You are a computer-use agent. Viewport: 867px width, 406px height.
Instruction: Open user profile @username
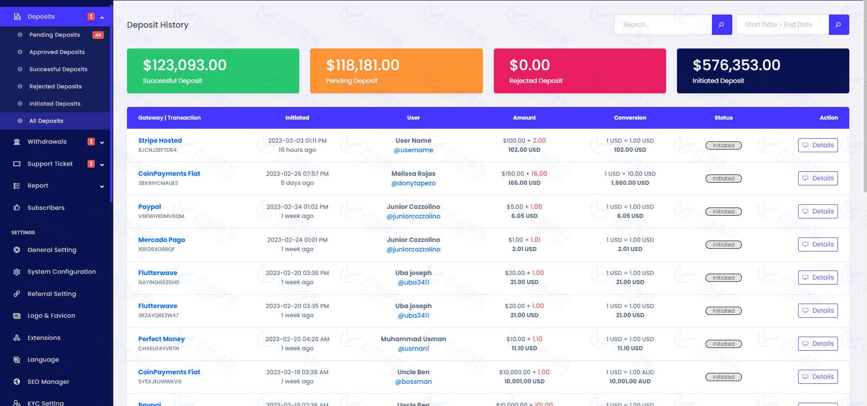point(413,150)
